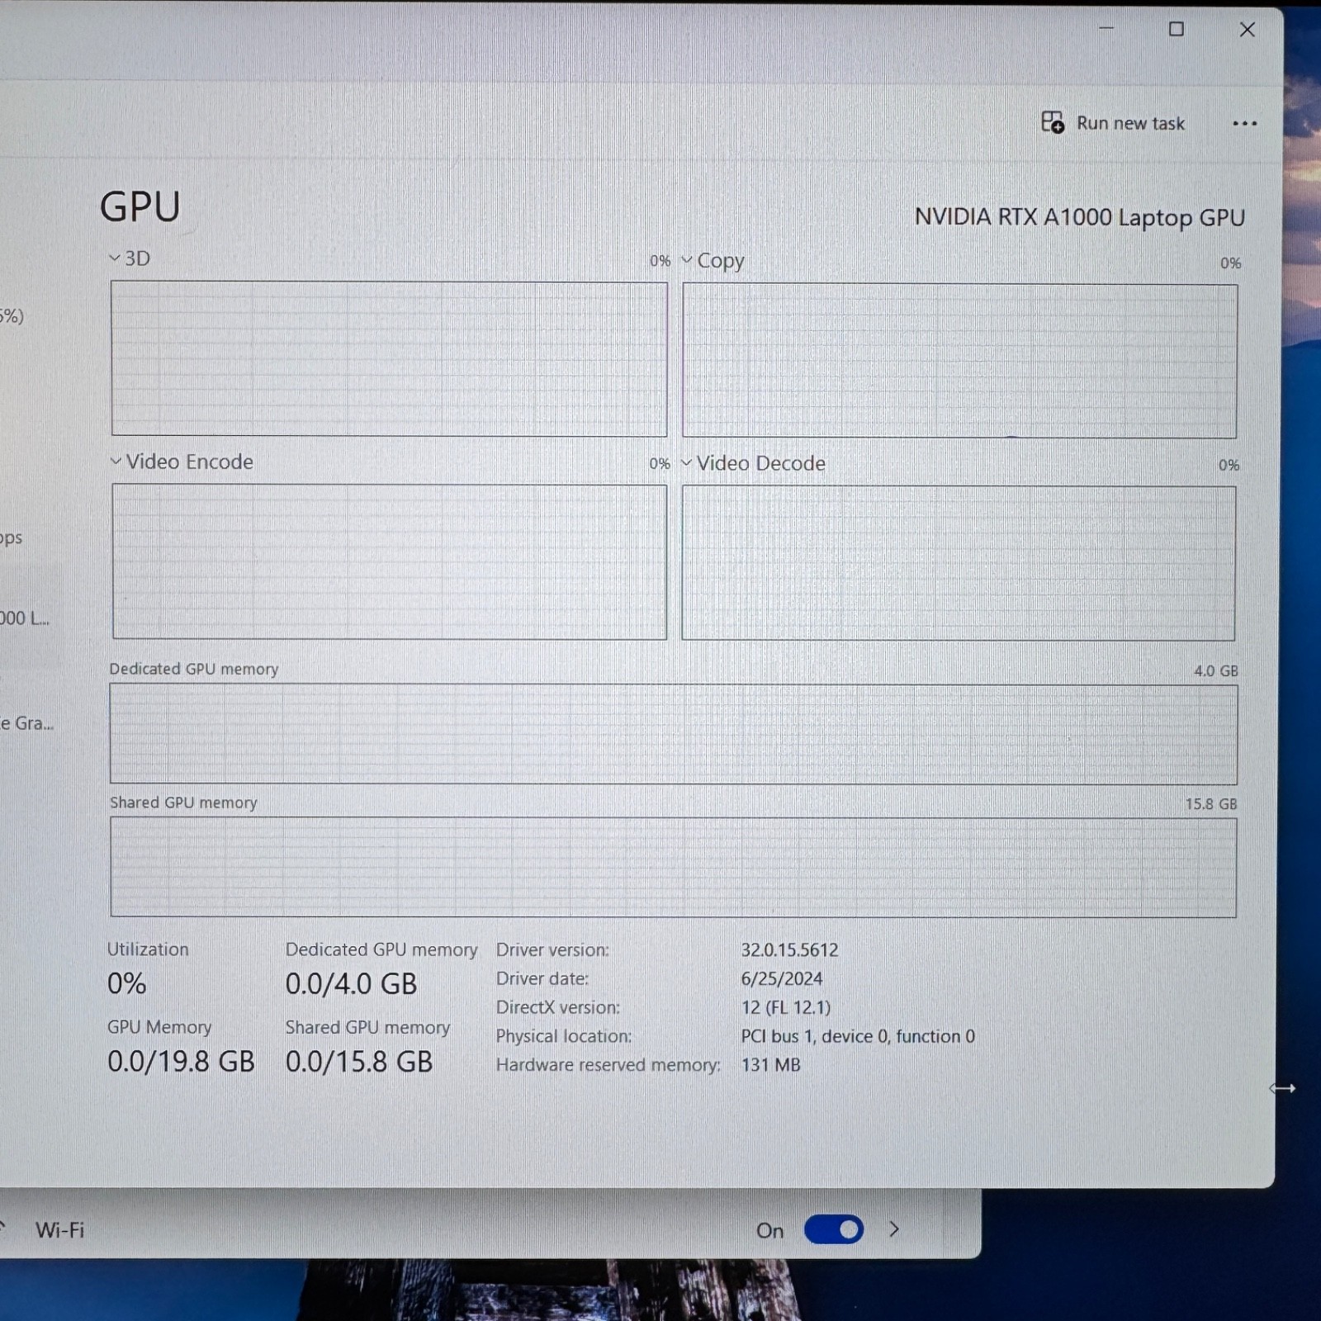Open the Video Encode engine dropdown
Image resolution: width=1321 pixels, height=1321 pixels.
[x=116, y=462]
